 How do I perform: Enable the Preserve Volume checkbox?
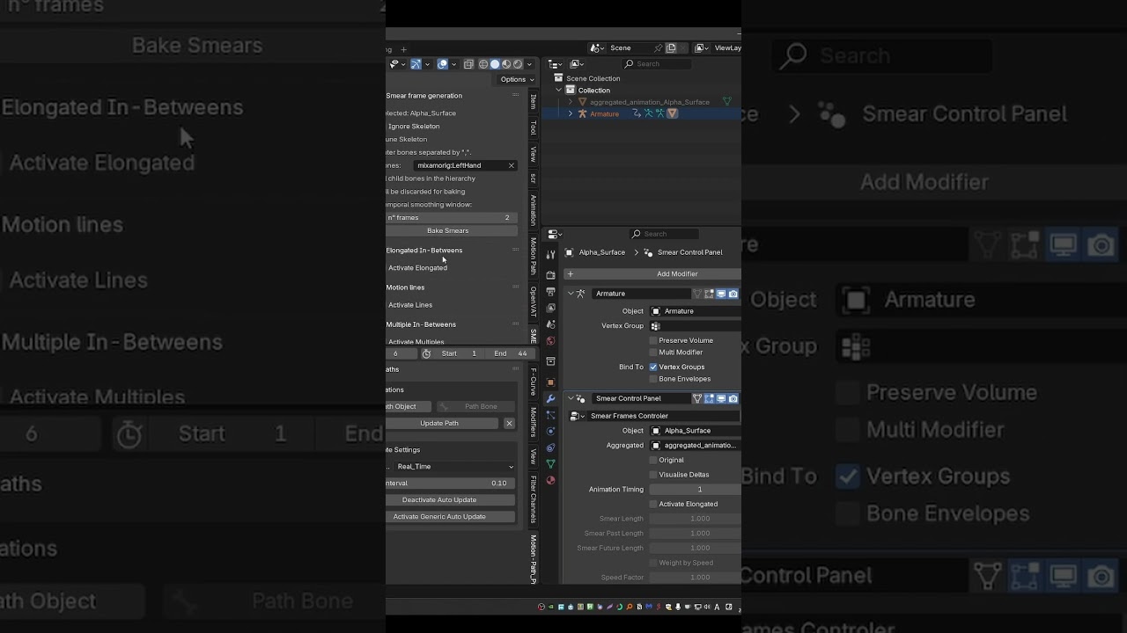[653, 340]
